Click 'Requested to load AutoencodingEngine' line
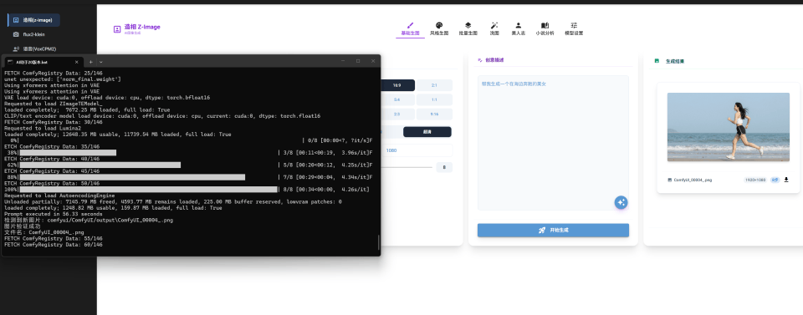 tap(59, 196)
